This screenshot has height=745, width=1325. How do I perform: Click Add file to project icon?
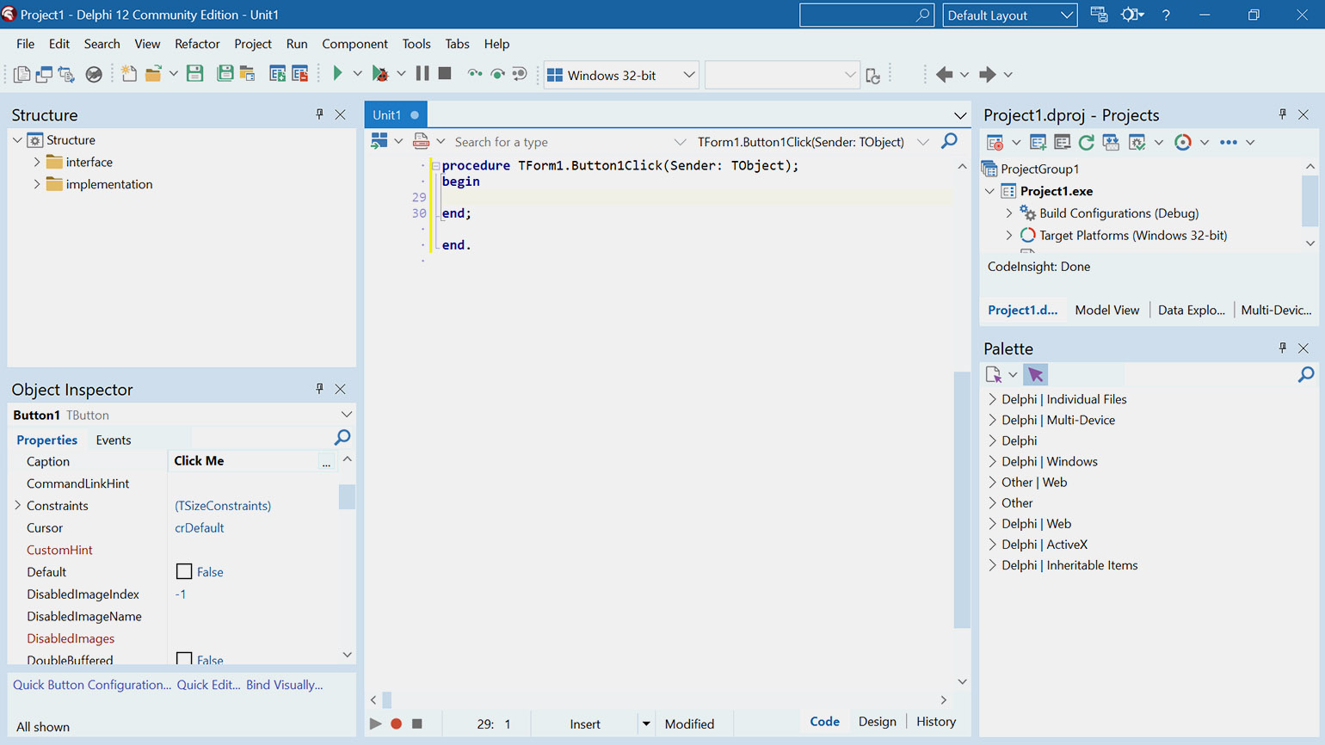(277, 74)
